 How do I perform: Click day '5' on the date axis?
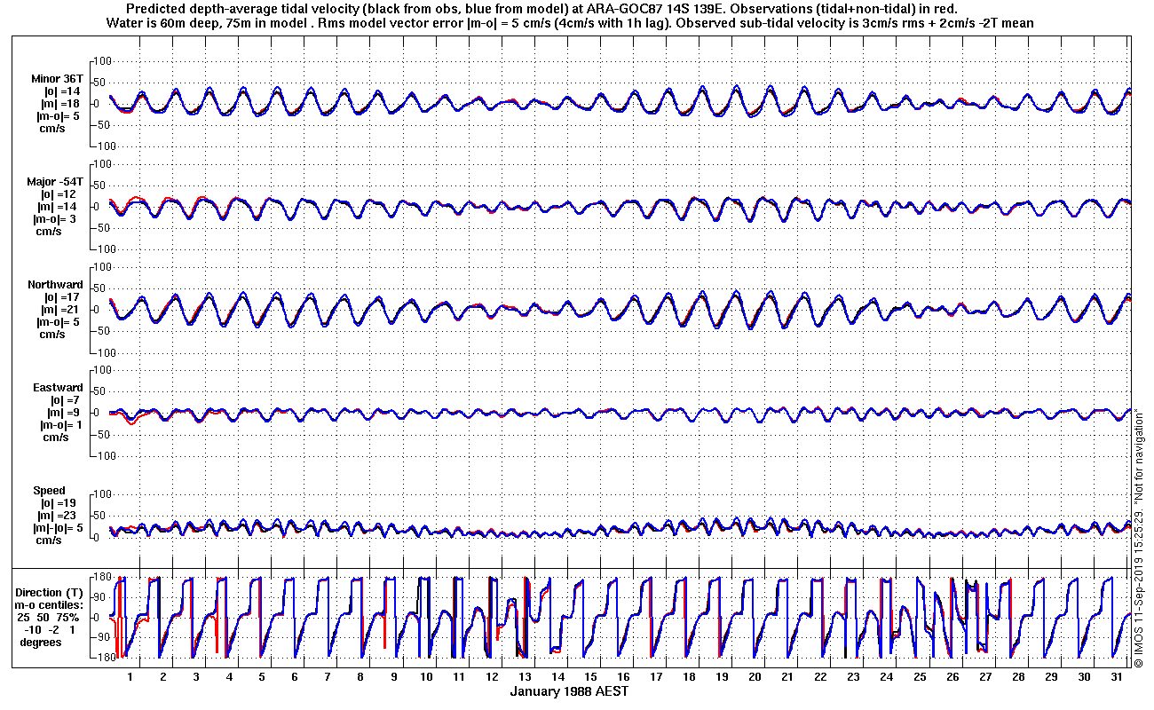coord(262,676)
